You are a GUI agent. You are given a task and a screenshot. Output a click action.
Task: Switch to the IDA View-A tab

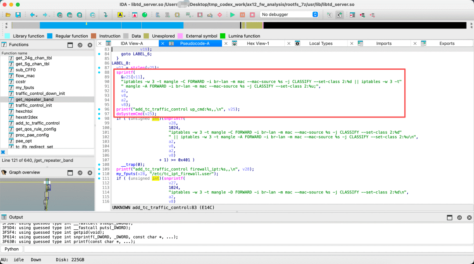[x=132, y=43]
